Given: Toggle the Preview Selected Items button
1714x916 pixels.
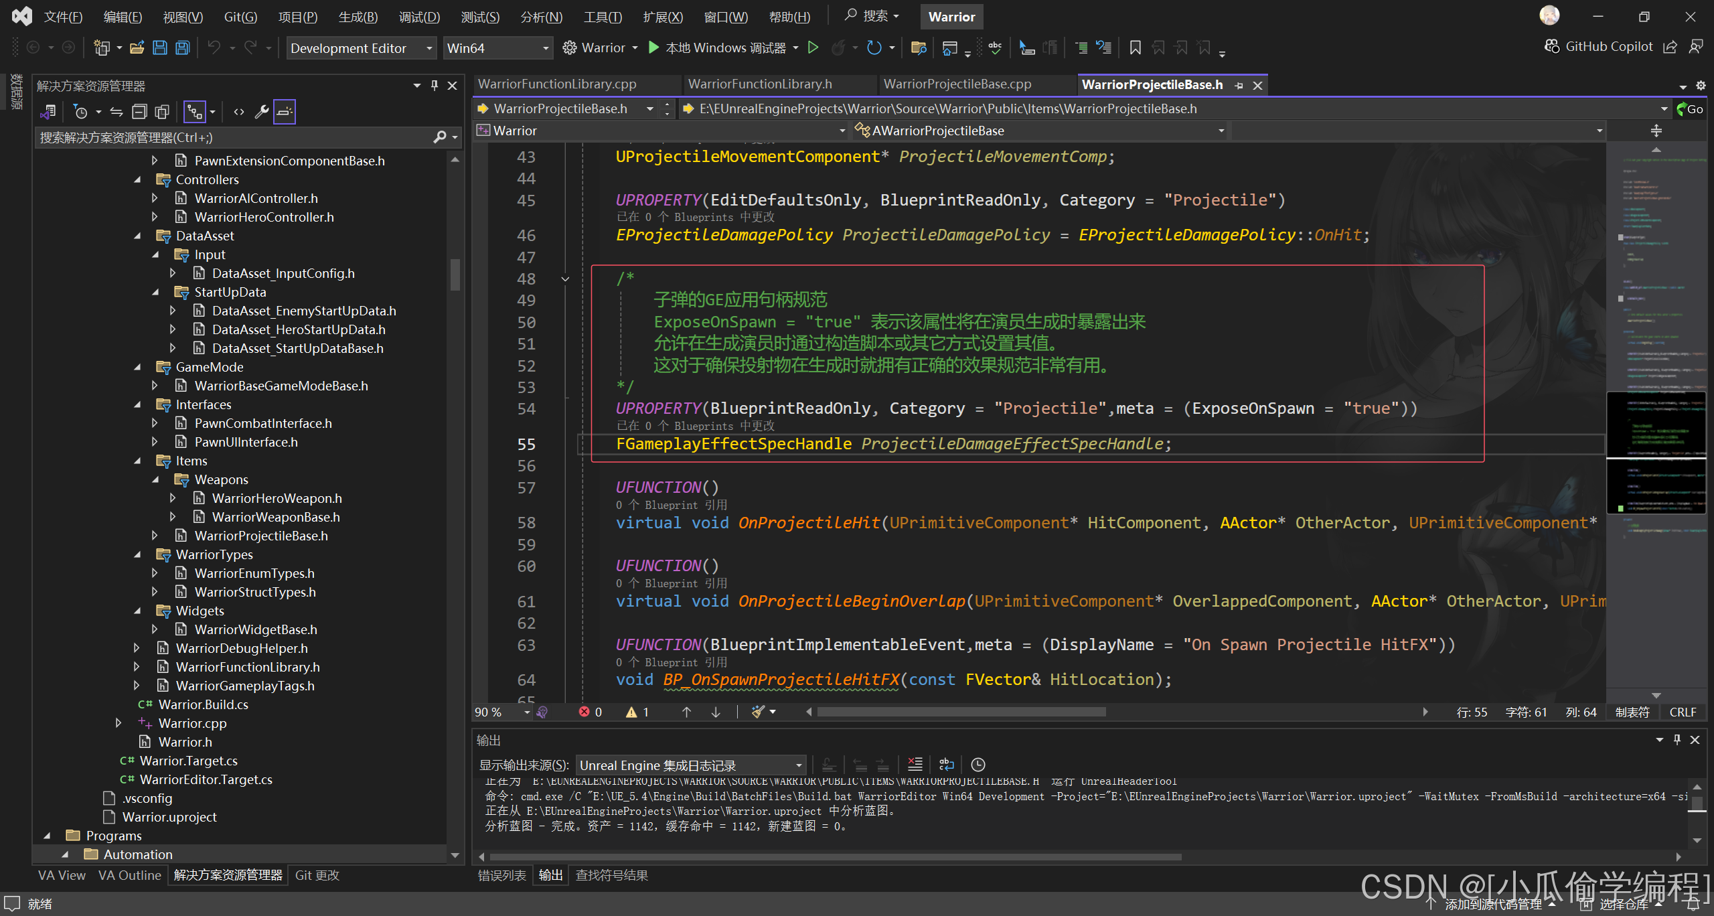Looking at the screenshot, I should click(285, 112).
